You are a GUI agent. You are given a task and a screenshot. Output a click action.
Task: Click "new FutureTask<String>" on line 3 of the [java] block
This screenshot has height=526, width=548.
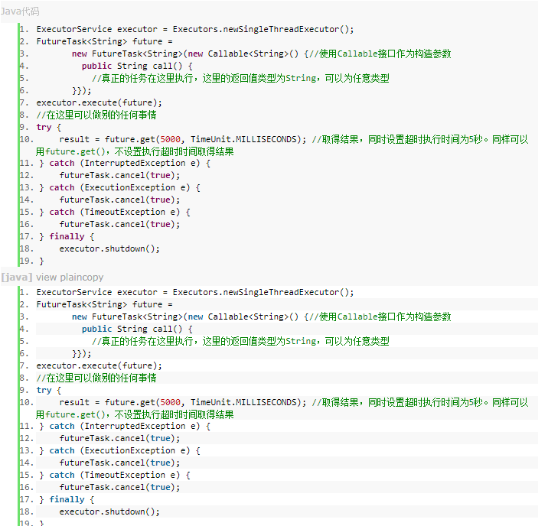128,317
